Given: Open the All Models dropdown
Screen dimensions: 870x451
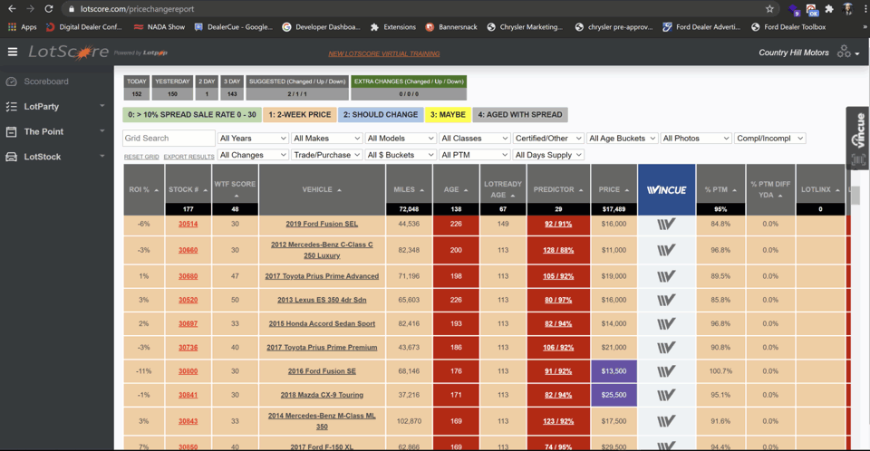Looking at the screenshot, I should [x=401, y=139].
